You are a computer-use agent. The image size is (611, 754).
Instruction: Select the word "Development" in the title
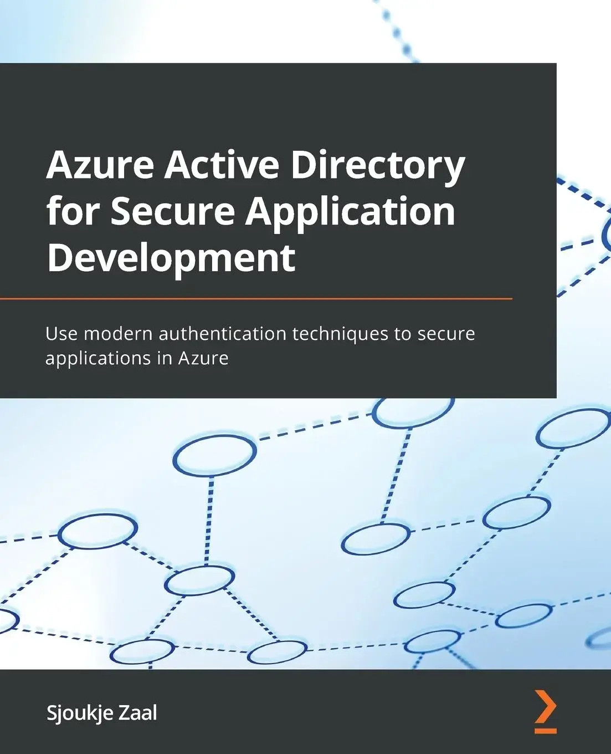click(x=171, y=257)
